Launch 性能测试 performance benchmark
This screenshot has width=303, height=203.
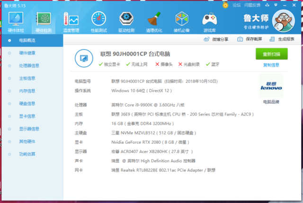(99, 22)
